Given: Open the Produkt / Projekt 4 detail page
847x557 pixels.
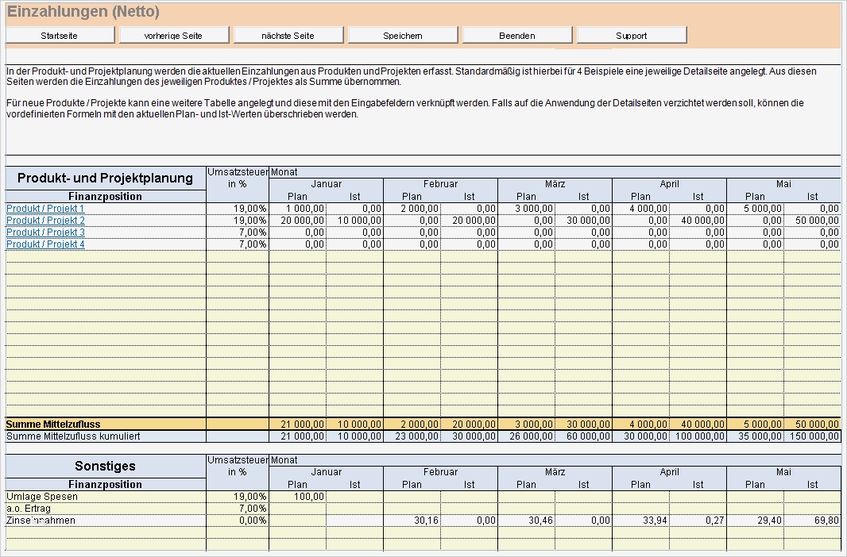Looking at the screenshot, I should [x=44, y=244].
